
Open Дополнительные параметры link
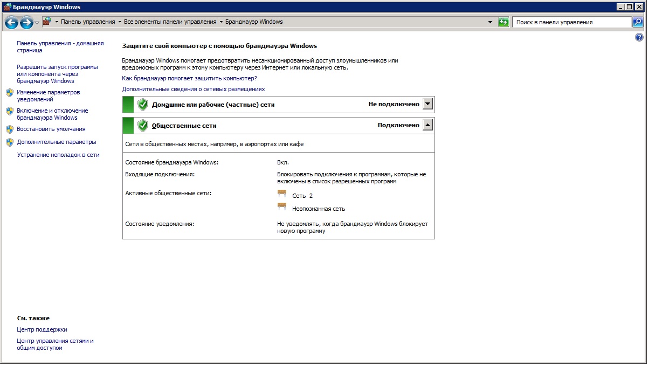[57, 142]
